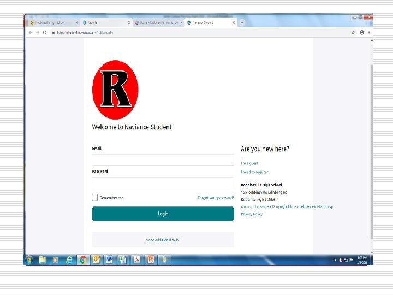This screenshot has width=393, height=295.
Task: Click Forgot your password link
Action: pyautogui.click(x=216, y=198)
